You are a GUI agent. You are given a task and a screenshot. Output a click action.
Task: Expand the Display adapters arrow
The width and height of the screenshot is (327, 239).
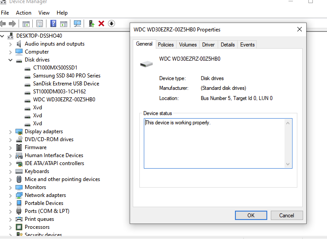tap(11, 132)
